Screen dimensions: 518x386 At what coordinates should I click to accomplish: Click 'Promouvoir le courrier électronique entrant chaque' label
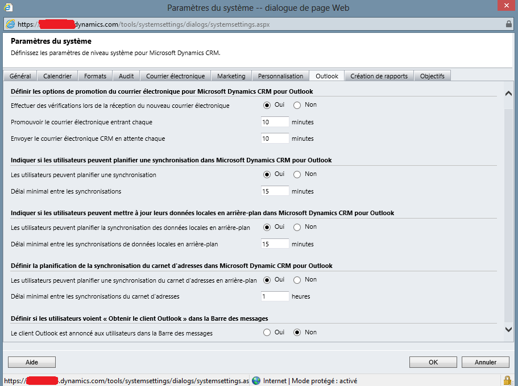pyautogui.click(x=82, y=122)
